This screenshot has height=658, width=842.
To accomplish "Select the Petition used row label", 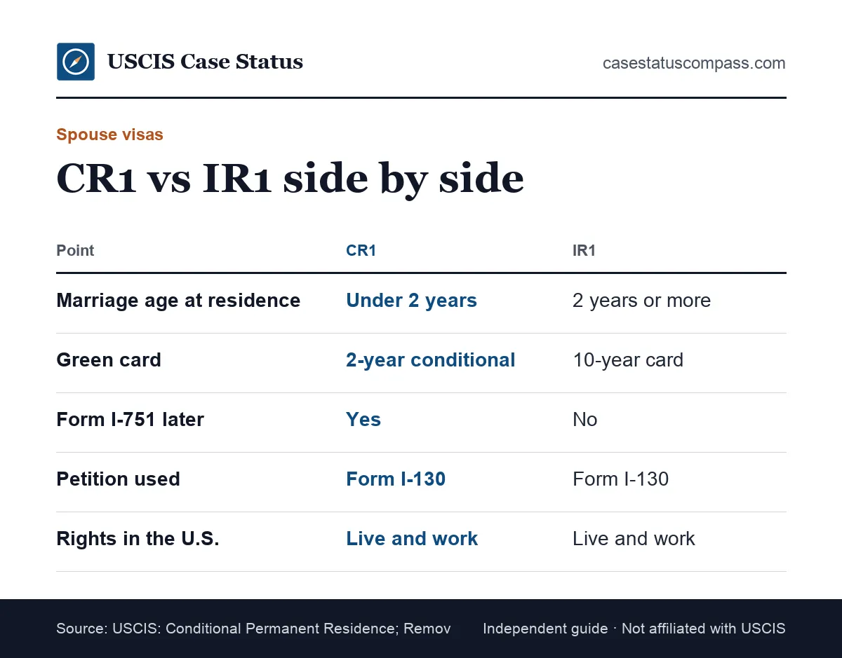I will pyautogui.click(x=118, y=479).
